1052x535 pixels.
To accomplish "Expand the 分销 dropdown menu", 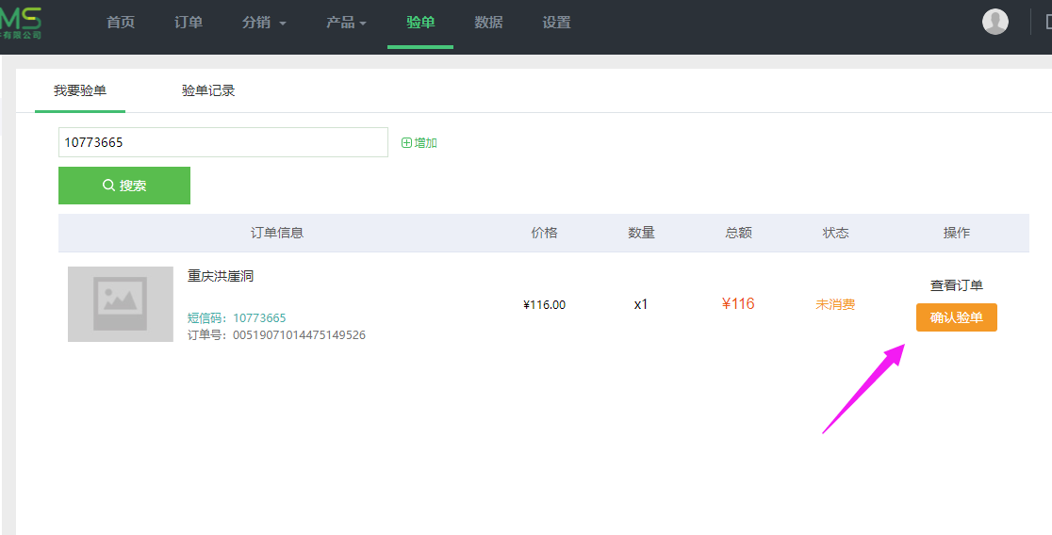I will 264,23.
